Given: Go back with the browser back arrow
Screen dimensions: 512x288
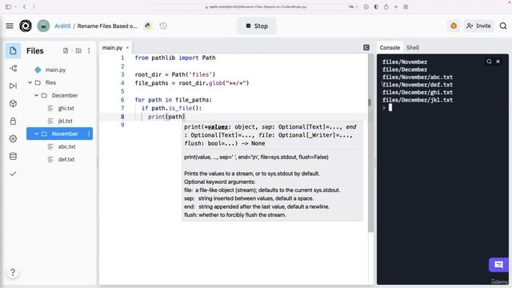Looking at the screenshot, I should (25, 6).
